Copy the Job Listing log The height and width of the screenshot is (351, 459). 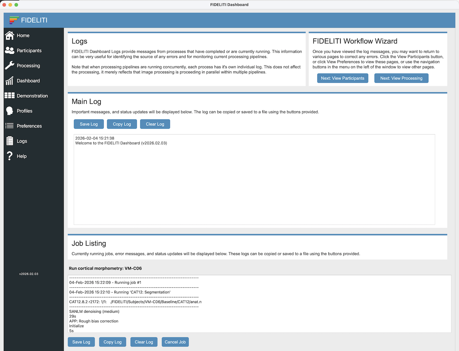coord(113,342)
